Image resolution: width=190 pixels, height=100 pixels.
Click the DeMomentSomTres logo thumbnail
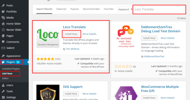[126, 36]
